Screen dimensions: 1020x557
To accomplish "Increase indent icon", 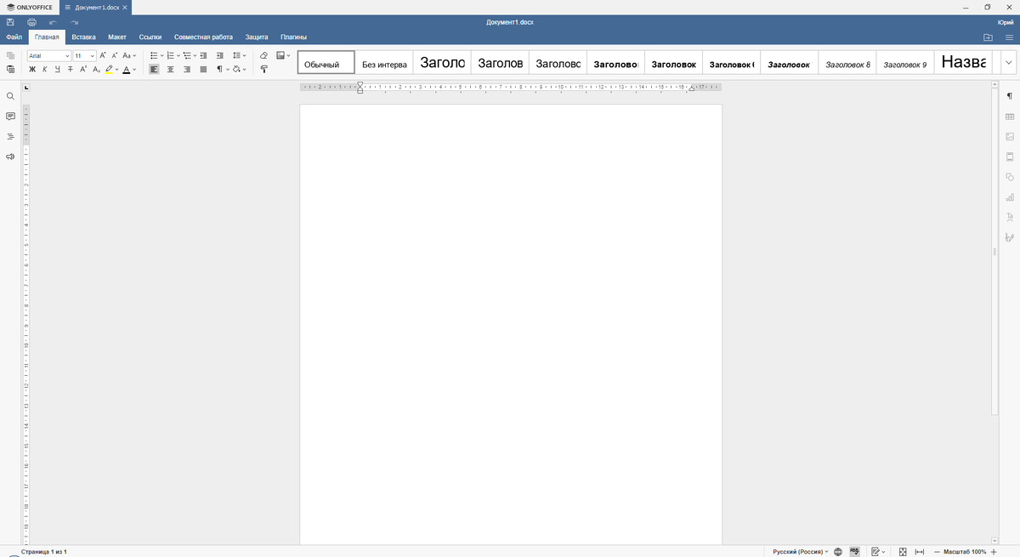I will tap(220, 55).
